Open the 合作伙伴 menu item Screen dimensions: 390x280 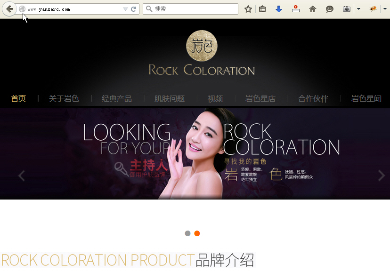point(313,99)
